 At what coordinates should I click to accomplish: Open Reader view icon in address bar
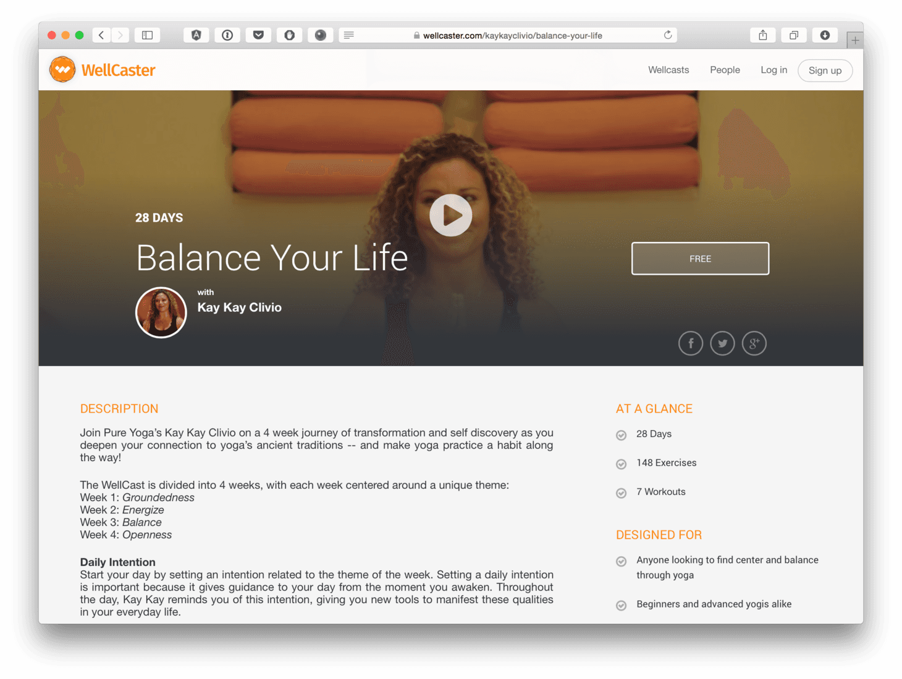349,35
